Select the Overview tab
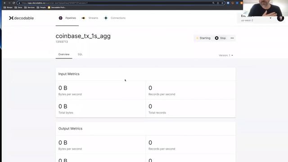Viewport: 288px width, 162px height. coord(64,54)
